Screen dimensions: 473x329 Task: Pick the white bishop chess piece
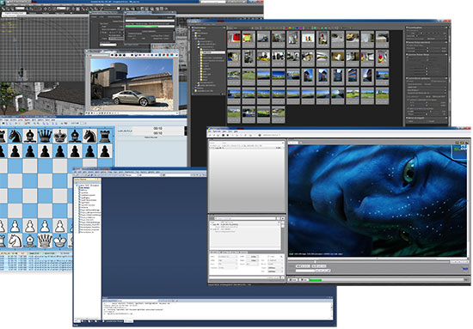click(x=30, y=241)
